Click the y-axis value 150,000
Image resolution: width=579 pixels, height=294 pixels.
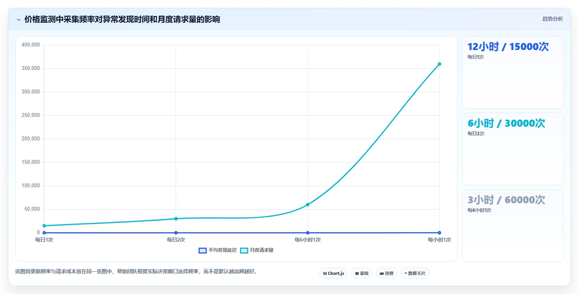point(31,162)
